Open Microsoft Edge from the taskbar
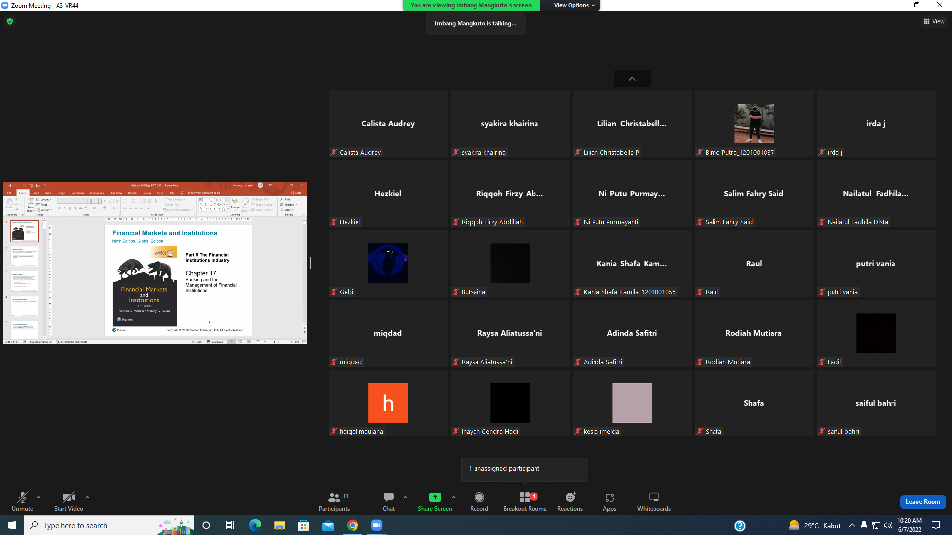This screenshot has width=952, height=535. tap(255, 525)
